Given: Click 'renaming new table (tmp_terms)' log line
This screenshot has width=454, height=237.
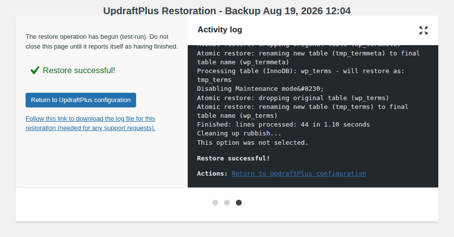Looking at the screenshot, I should 303,111.
